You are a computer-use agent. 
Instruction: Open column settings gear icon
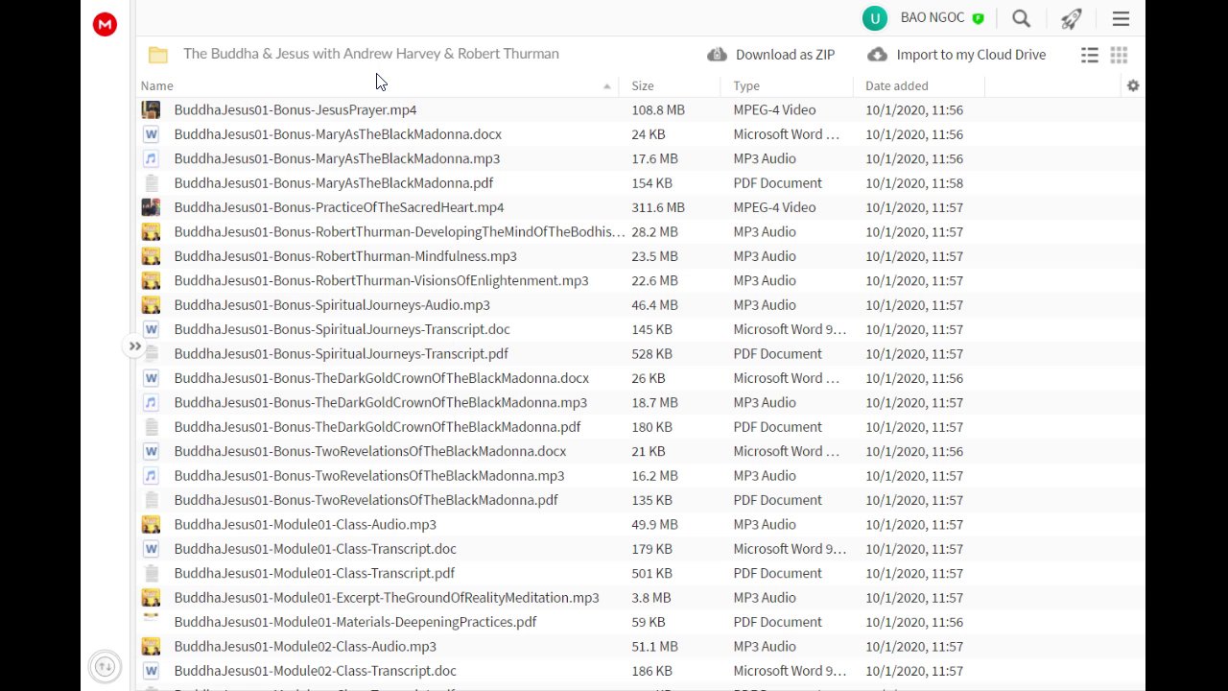click(1133, 85)
